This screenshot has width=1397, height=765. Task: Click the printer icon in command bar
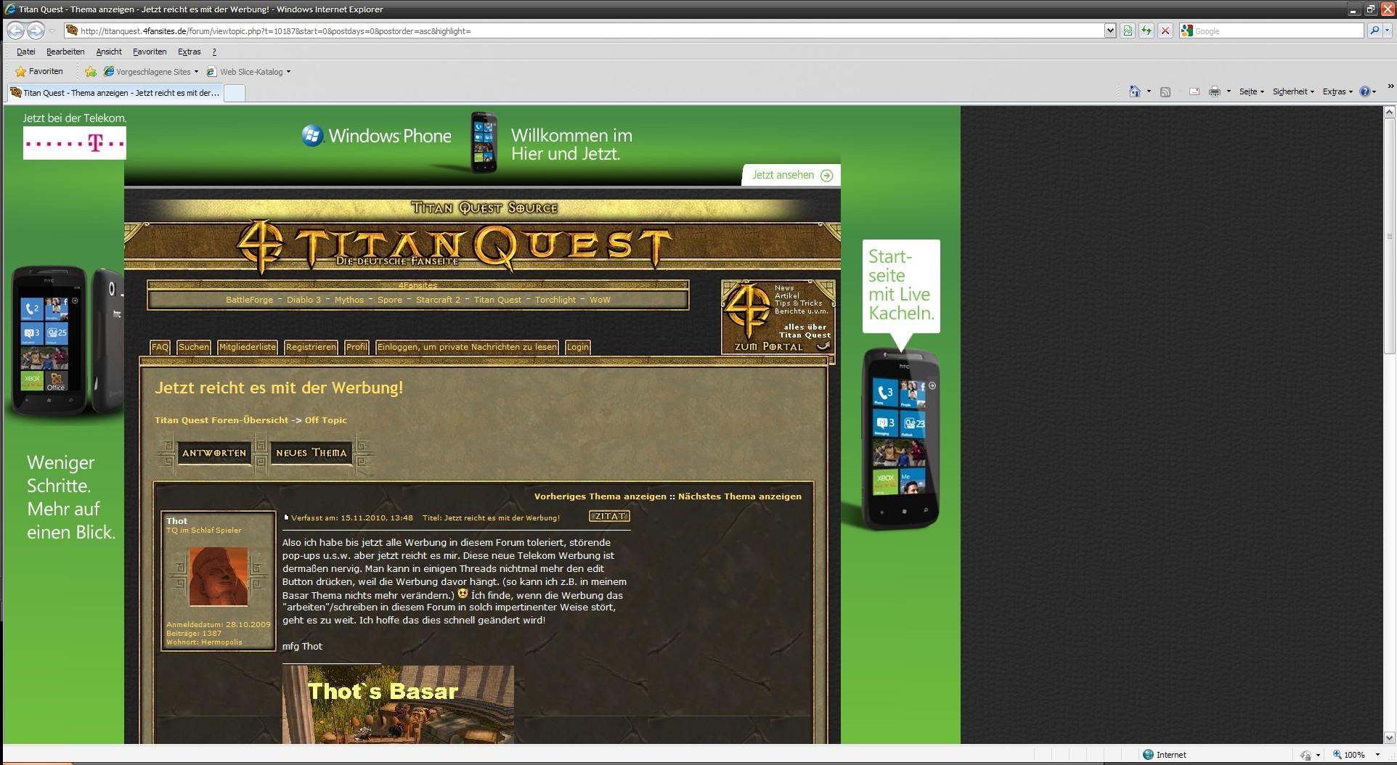[1214, 91]
